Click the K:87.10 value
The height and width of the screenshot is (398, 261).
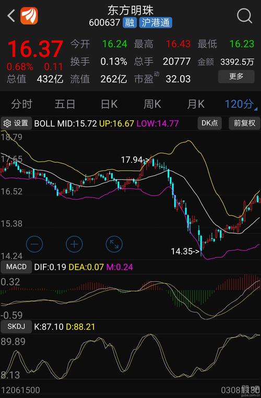pyautogui.click(x=49, y=327)
